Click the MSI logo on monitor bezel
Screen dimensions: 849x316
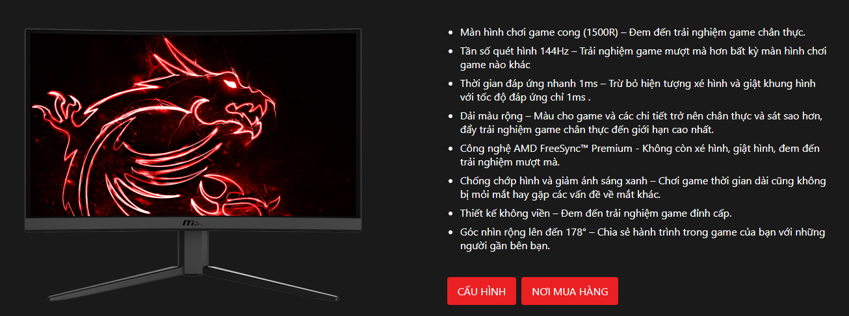click(192, 223)
